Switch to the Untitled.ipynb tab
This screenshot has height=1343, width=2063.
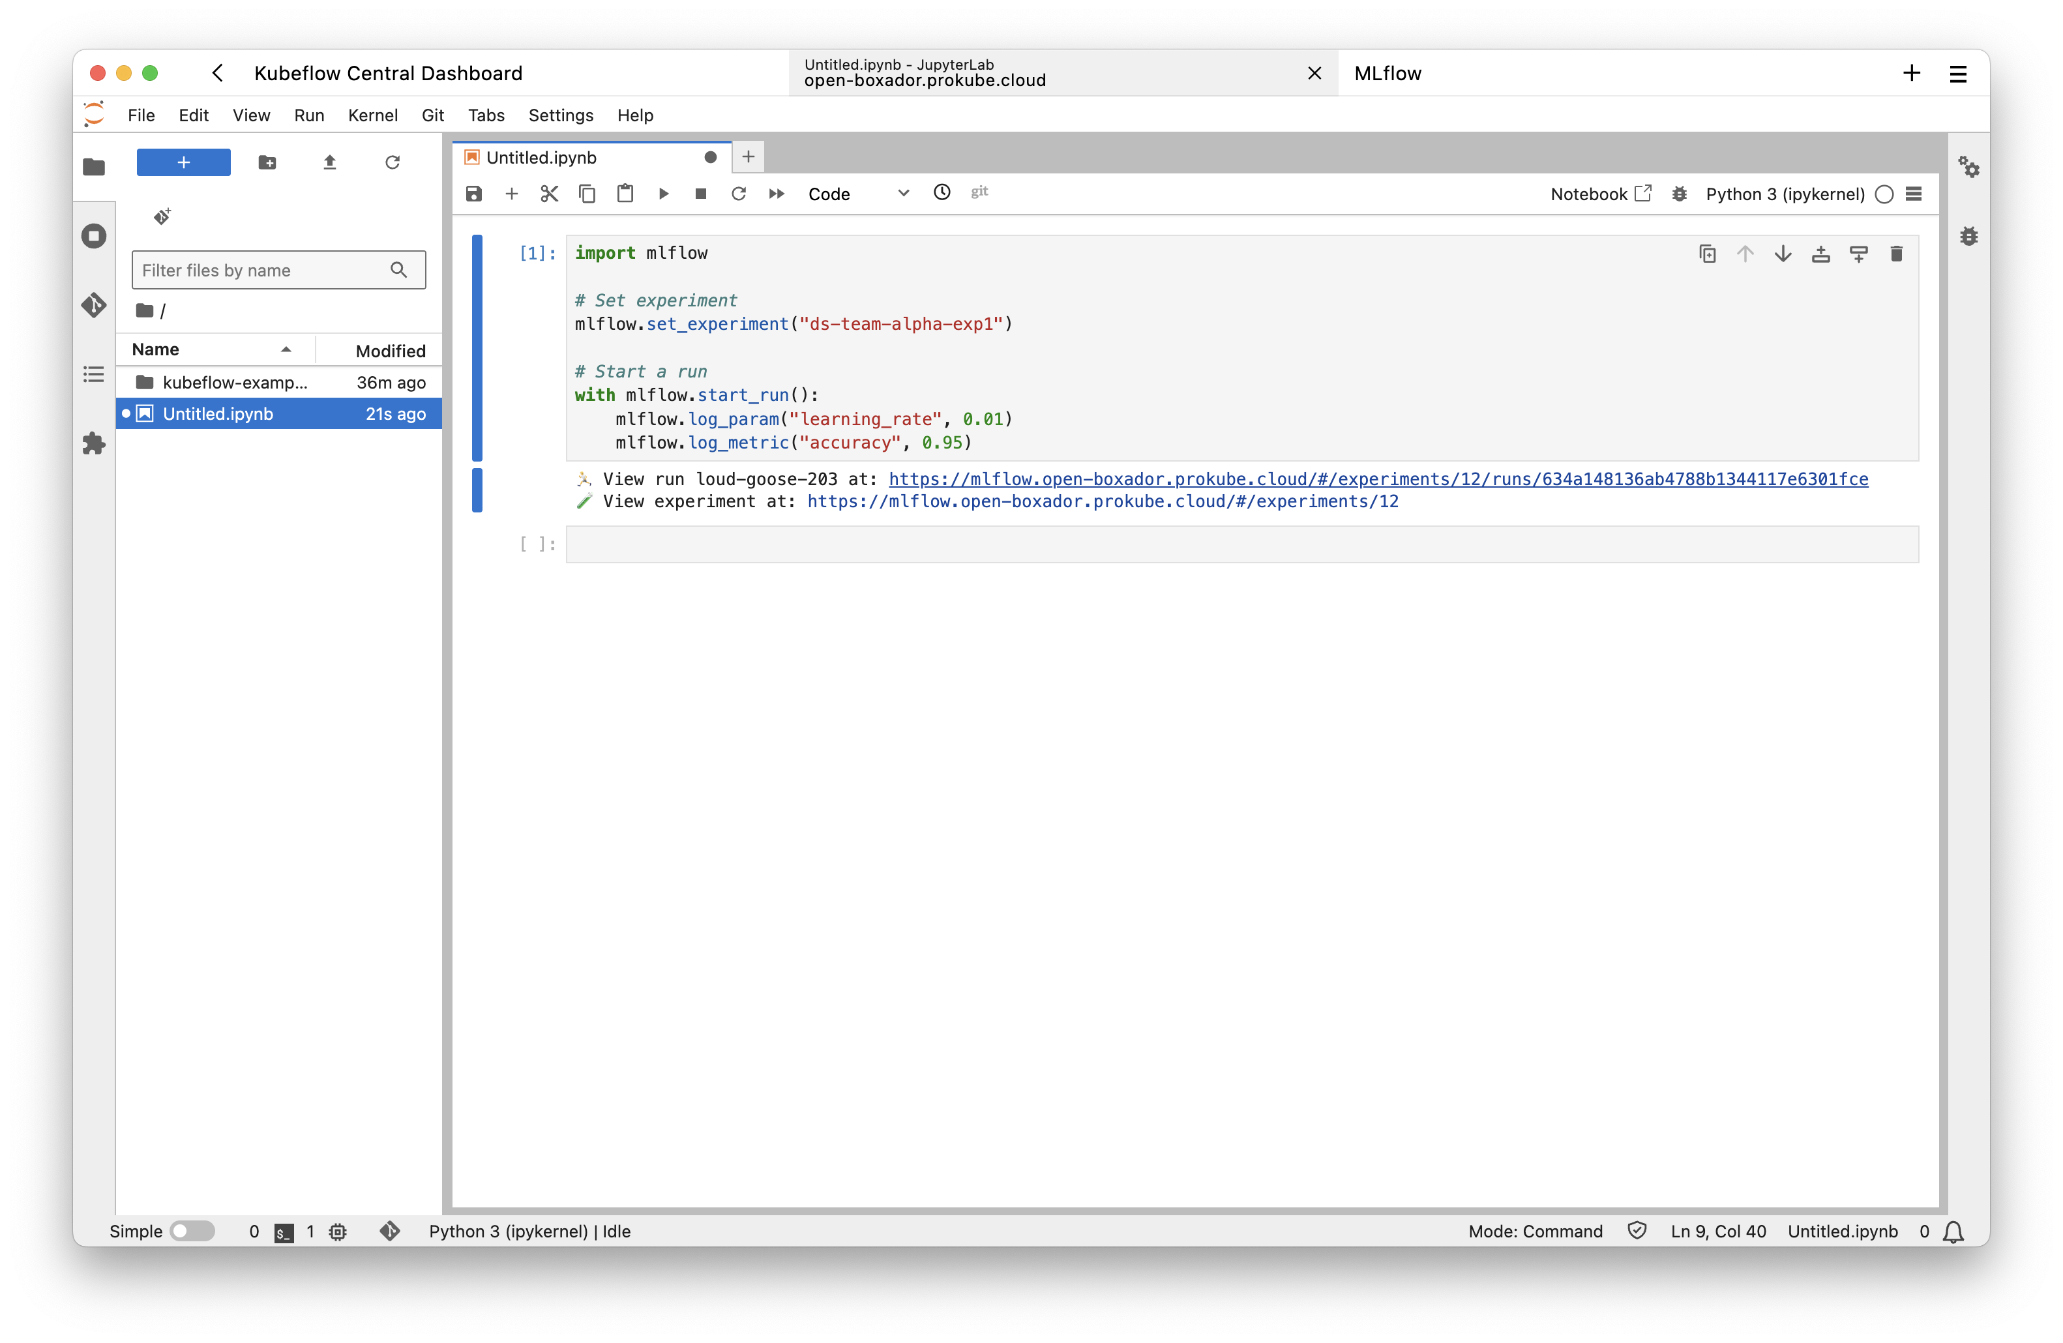tap(541, 157)
